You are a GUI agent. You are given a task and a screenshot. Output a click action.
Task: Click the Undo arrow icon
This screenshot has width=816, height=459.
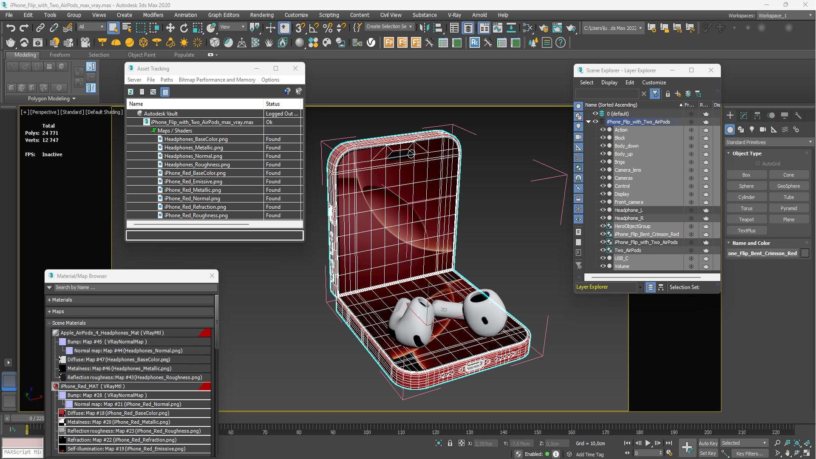pyautogui.click(x=10, y=28)
